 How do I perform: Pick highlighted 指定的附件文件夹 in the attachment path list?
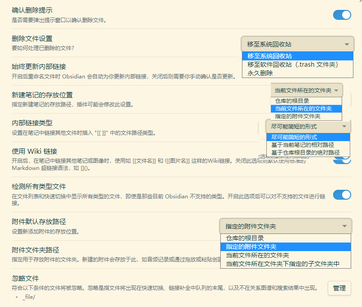click(251, 247)
